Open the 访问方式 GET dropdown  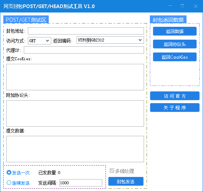point(40,41)
